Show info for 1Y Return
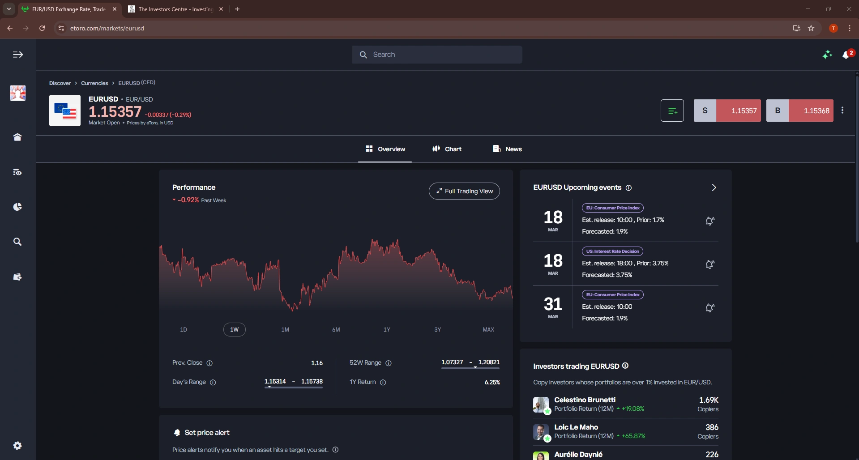The image size is (859, 460). coord(383,383)
